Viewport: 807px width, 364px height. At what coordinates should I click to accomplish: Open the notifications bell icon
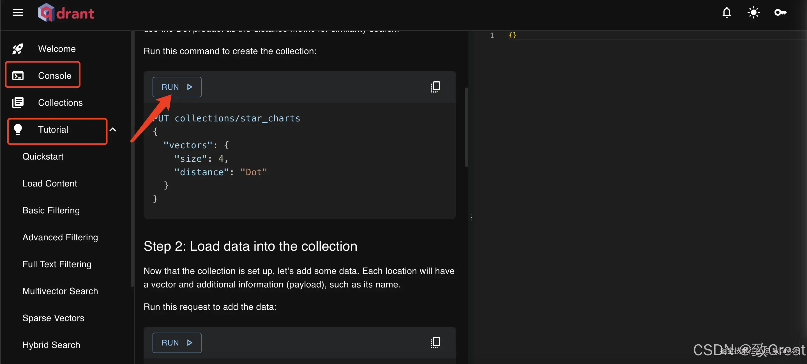(727, 13)
